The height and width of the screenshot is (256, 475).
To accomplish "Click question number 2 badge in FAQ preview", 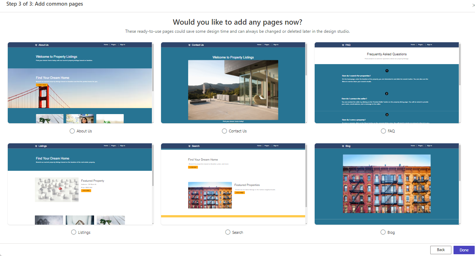I will (x=387, y=94).
